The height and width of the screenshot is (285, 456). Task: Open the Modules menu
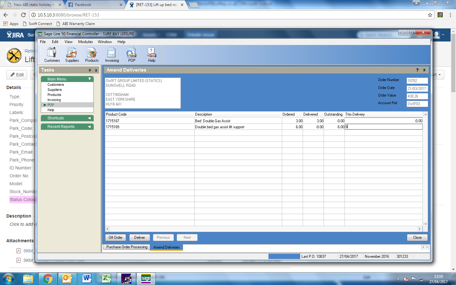[85, 42]
